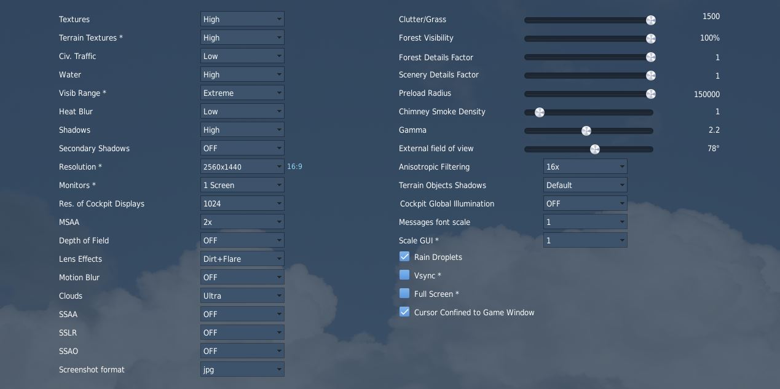Open the SSAO dropdown
This screenshot has width=780, height=389.
pyautogui.click(x=242, y=351)
